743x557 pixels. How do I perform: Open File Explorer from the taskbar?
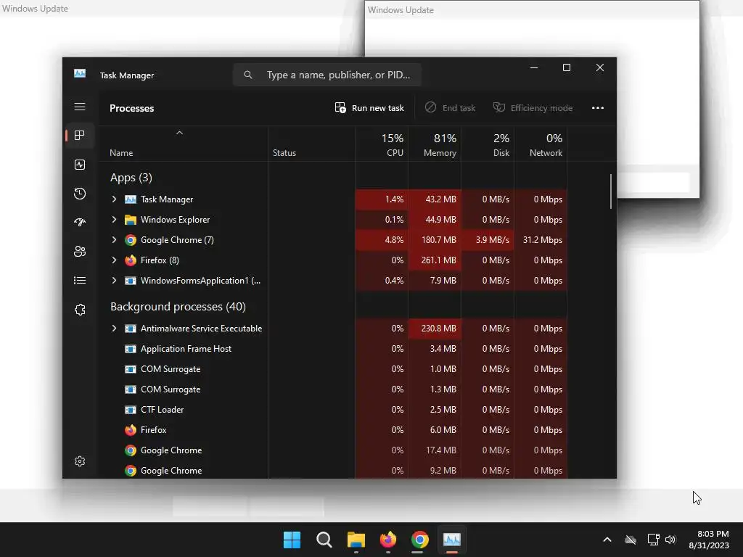click(x=356, y=540)
